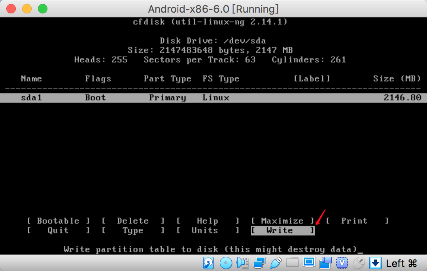Click the audio status icon
The height and width of the screenshot is (271, 427).
click(242, 262)
